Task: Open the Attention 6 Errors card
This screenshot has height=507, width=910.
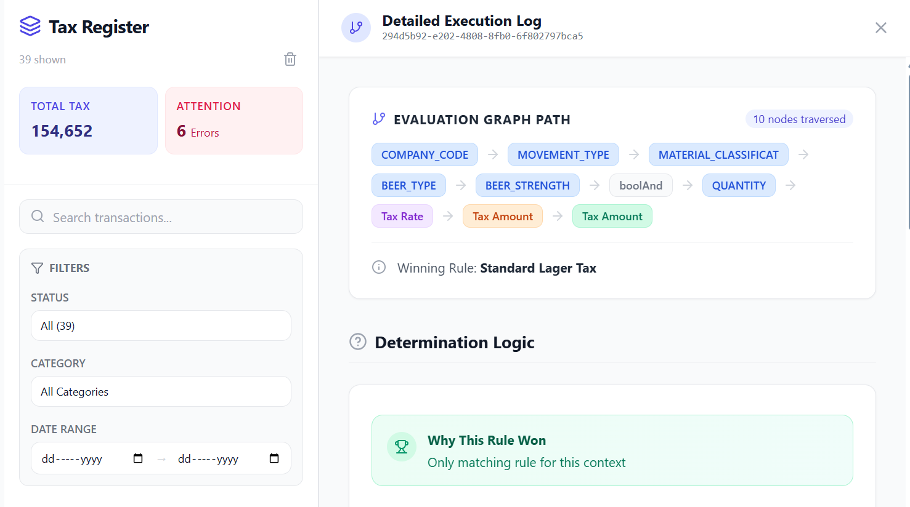Action: click(234, 121)
